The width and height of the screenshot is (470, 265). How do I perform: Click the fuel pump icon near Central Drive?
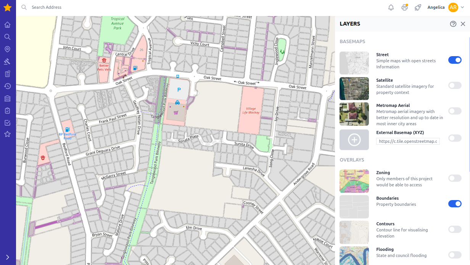pyautogui.click(x=135, y=68)
